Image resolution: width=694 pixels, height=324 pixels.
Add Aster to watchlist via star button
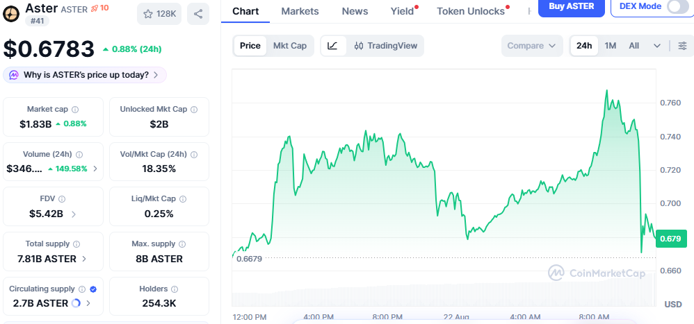coord(159,14)
